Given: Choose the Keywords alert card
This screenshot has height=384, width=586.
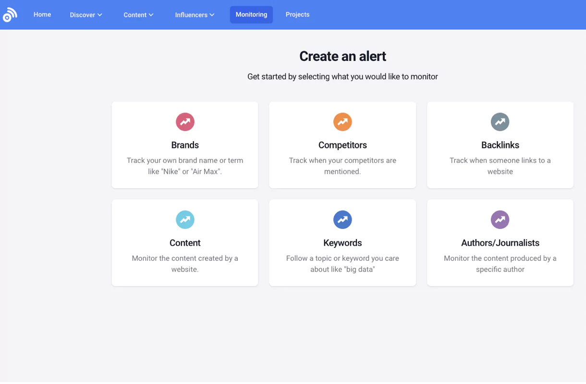Looking at the screenshot, I should click(342, 242).
